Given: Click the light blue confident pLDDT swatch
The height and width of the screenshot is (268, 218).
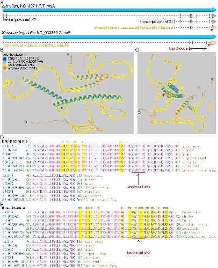Looking at the screenshot, I should (x=5, y=62).
